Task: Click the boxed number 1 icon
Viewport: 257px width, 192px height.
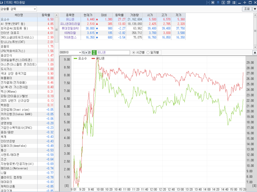Action: tap(223, 2)
